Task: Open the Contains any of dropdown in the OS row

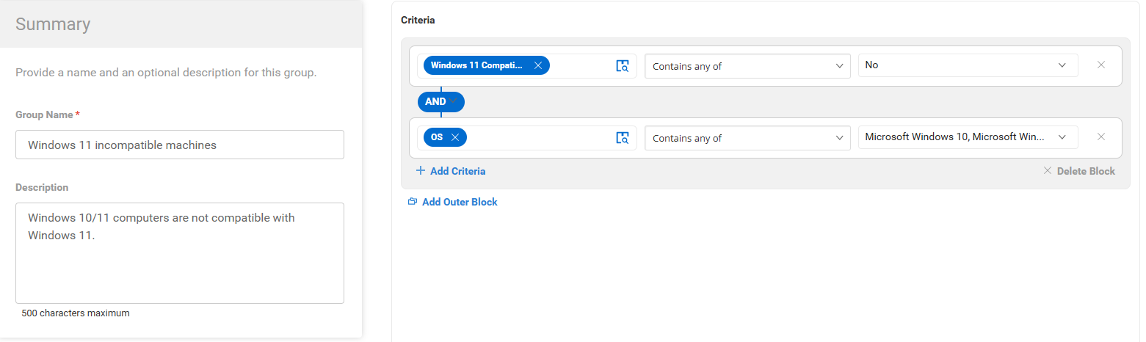Action: 747,138
